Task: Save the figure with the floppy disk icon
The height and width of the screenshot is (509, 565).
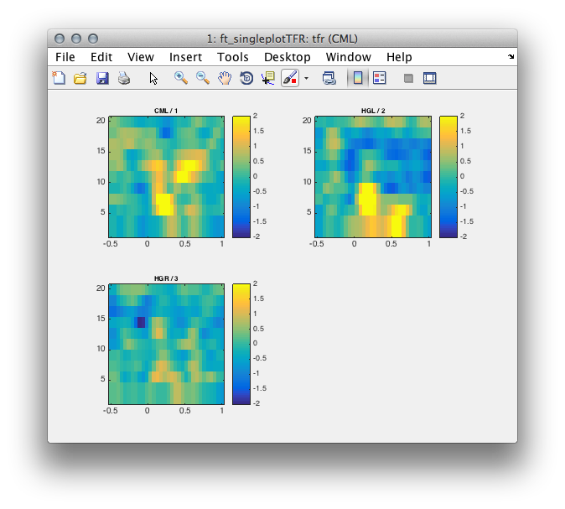Action: (x=102, y=78)
